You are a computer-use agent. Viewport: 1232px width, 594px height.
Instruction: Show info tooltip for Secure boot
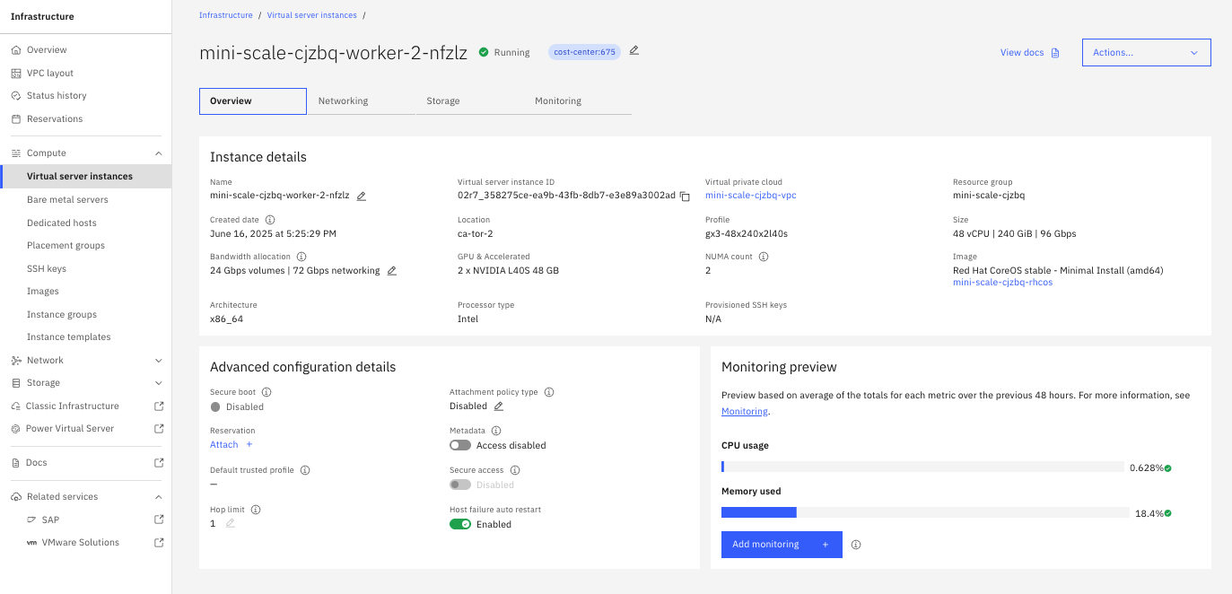[x=266, y=392]
